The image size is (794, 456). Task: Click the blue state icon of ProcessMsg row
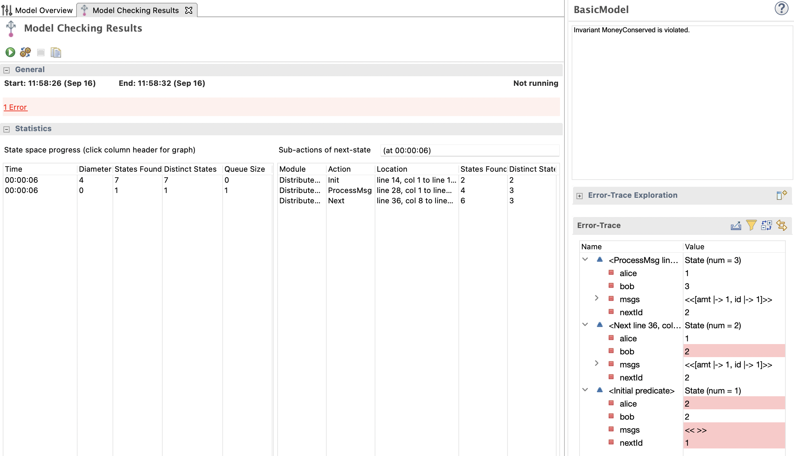600,260
